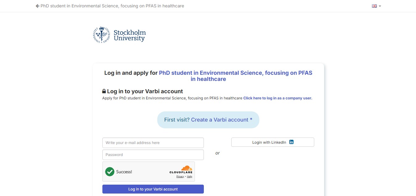This screenshot has height=196, width=416.
Task: Click the Cloudflare cloud logo
Action: point(186,168)
